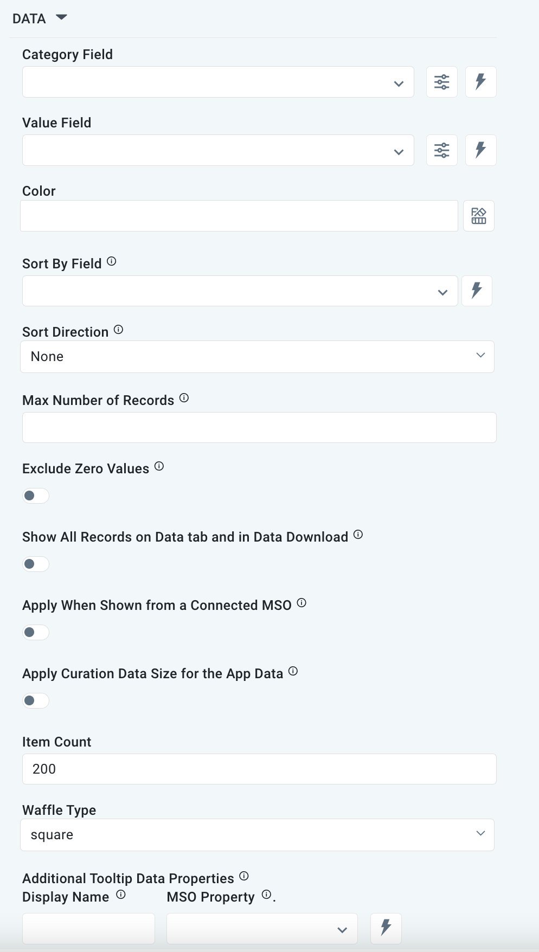Image resolution: width=539 pixels, height=952 pixels.
Task: Open Category Field filter settings icon
Action: coord(442,82)
